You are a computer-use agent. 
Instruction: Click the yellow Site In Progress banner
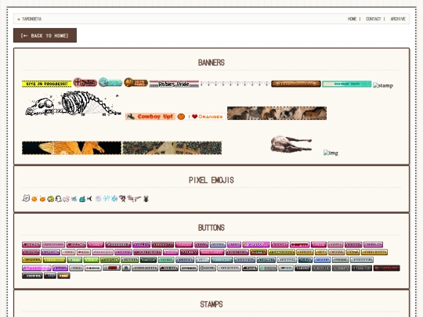pos(47,84)
